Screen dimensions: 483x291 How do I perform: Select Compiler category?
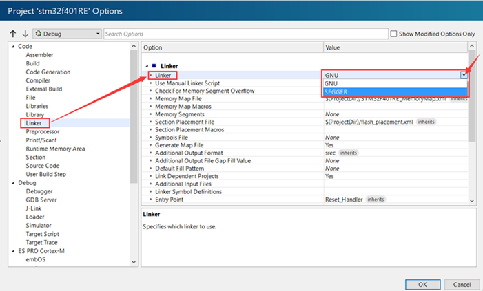coord(38,80)
